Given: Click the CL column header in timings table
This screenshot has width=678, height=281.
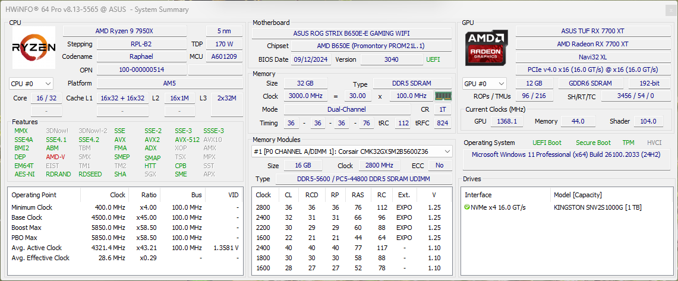Looking at the screenshot, I should tap(288, 195).
